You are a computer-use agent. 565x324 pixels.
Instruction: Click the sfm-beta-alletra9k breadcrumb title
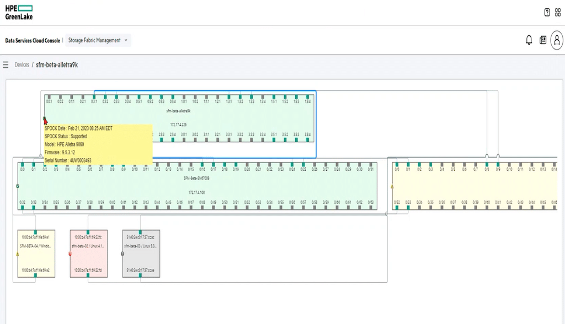tap(57, 65)
